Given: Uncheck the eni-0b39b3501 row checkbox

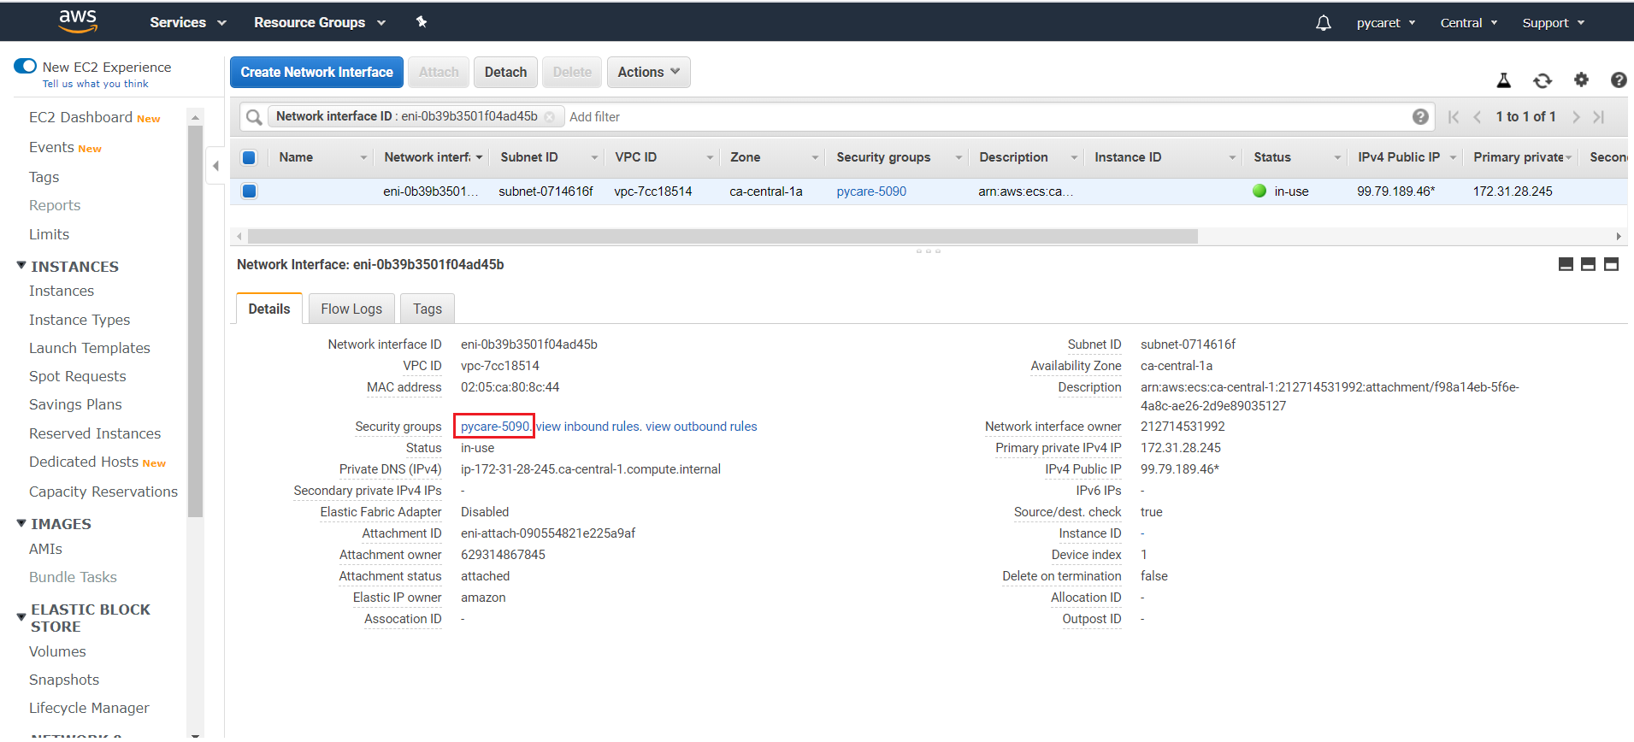Looking at the screenshot, I should [250, 191].
